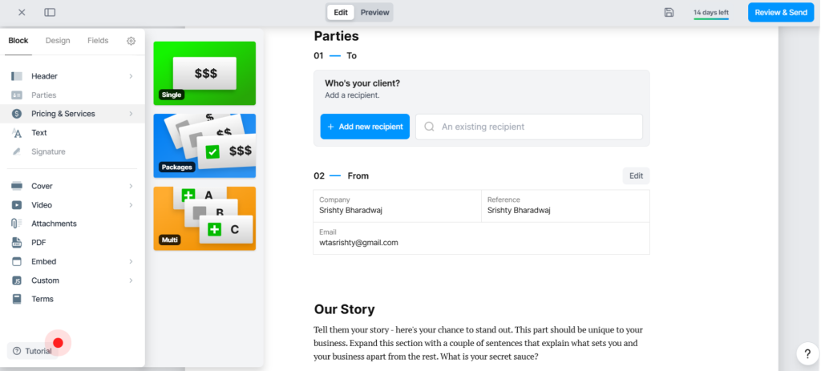821x371 pixels.
Task: Click Edit button beside From section
Action: click(636, 175)
